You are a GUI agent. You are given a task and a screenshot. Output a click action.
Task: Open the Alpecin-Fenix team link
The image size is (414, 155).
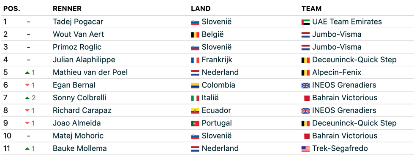coord(337,72)
